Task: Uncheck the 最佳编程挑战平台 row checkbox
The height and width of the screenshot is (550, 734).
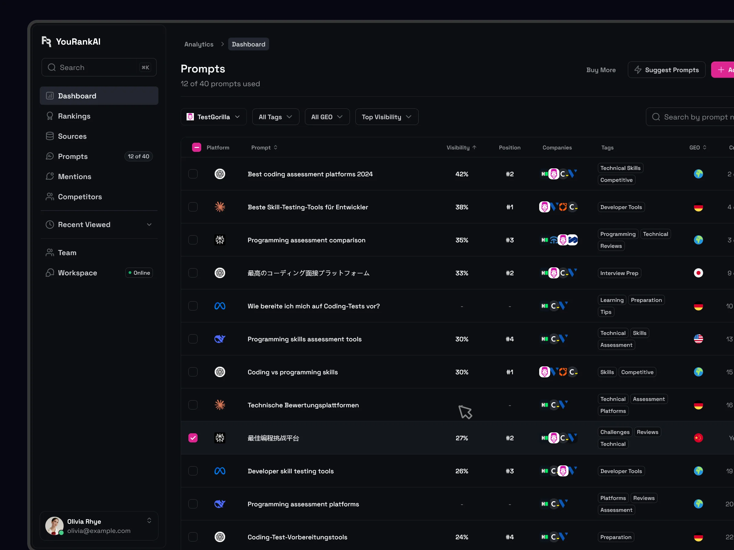Action: 193,438
